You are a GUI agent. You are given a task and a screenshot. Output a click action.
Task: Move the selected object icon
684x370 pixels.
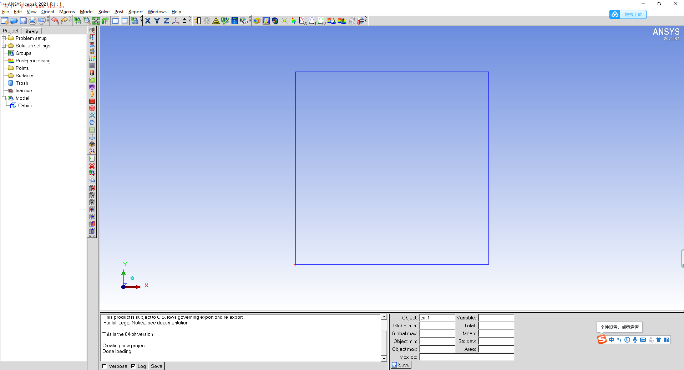[92, 173]
